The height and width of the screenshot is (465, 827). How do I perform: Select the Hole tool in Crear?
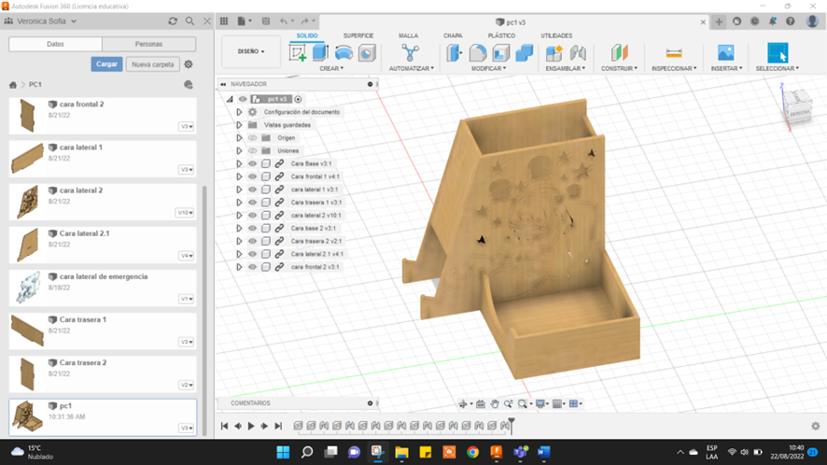tap(367, 53)
